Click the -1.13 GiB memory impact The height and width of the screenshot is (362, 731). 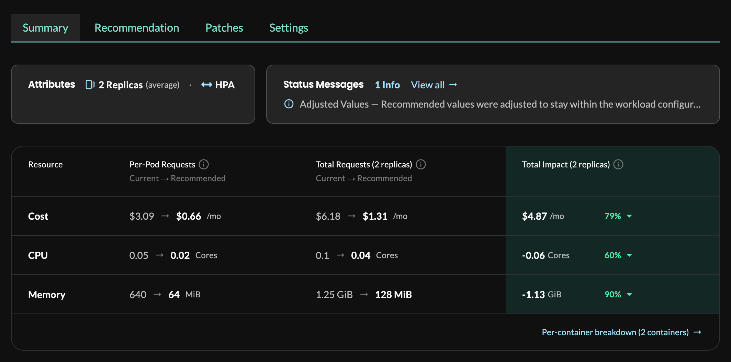pyautogui.click(x=542, y=295)
